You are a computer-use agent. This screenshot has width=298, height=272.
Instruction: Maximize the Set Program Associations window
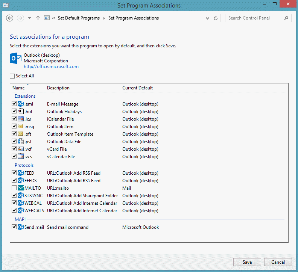pos(274,4)
